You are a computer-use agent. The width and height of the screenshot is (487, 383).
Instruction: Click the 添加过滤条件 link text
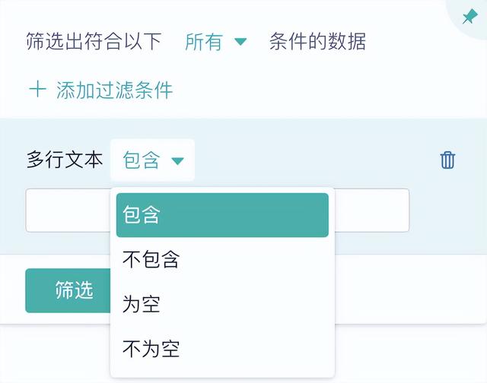click(x=114, y=91)
